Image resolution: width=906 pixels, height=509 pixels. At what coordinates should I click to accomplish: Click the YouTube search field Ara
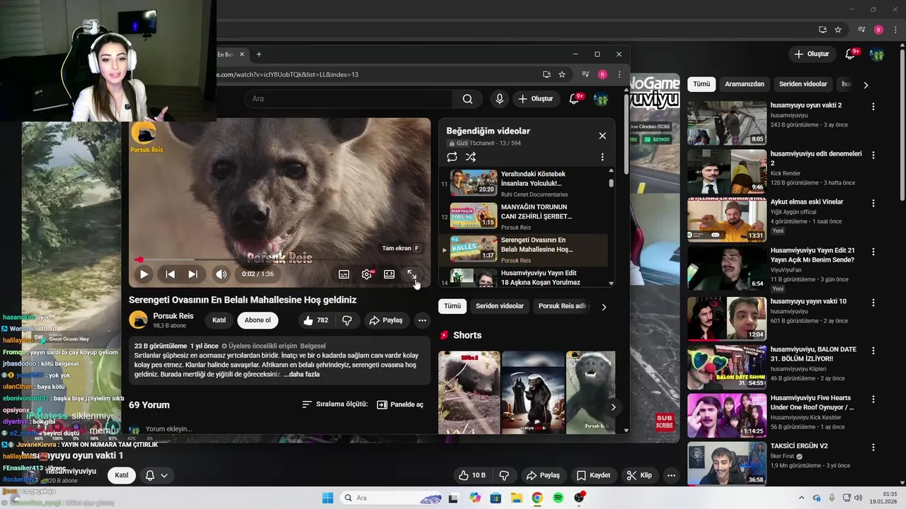coord(348,99)
